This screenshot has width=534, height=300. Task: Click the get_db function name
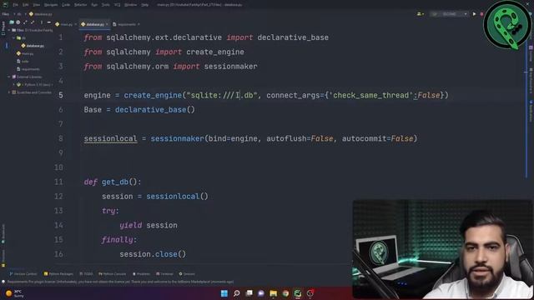coord(115,182)
